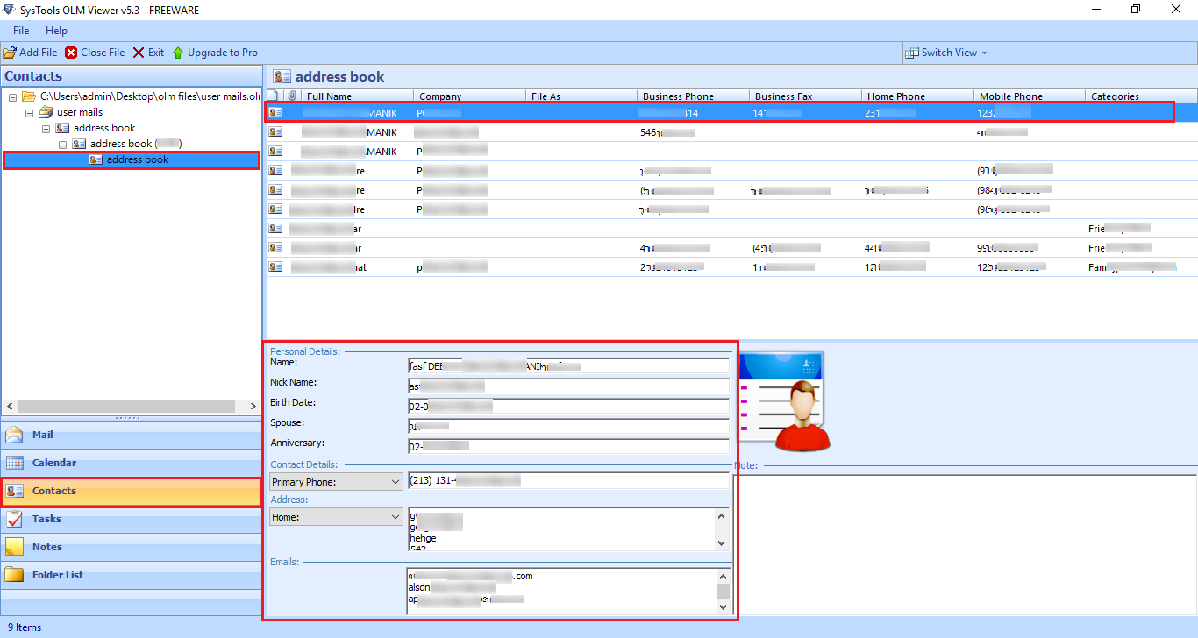Switch to the Tasks section
The height and width of the screenshot is (638, 1198).
132,519
